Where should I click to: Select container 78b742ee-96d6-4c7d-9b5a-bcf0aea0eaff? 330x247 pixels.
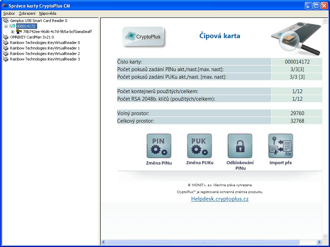[x=57, y=32]
